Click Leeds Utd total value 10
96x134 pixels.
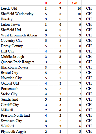tap(74, 8)
